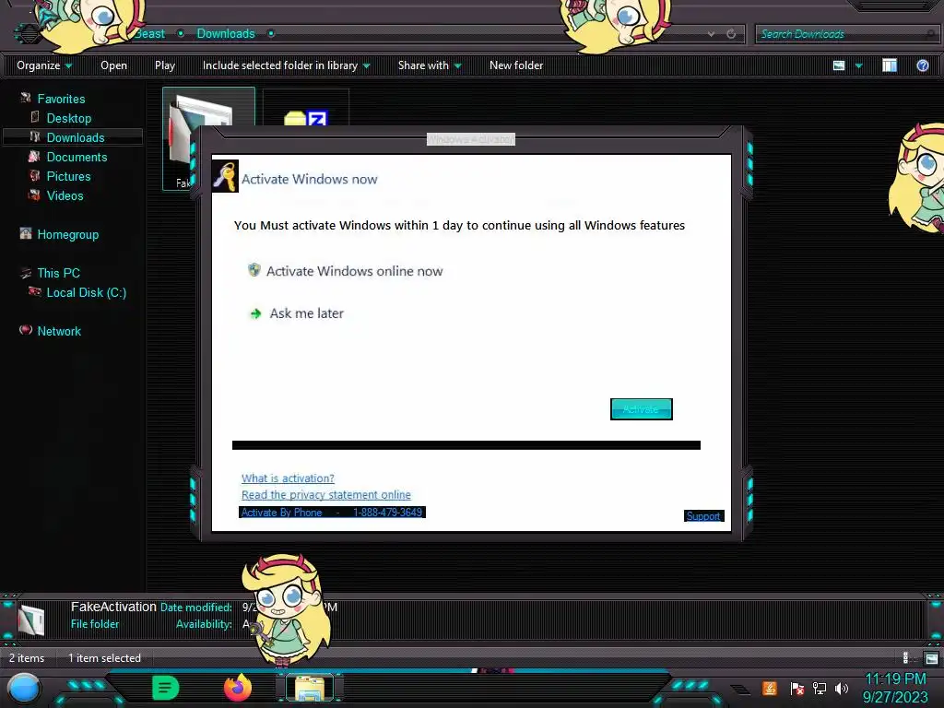Viewport: 944px width, 708px height.
Task: Open Local Disk (C:) drive
Action: [x=86, y=292]
